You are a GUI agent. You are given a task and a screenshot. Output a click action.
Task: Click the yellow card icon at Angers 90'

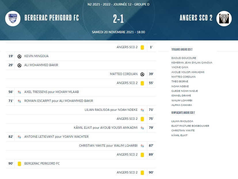(142, 173)
